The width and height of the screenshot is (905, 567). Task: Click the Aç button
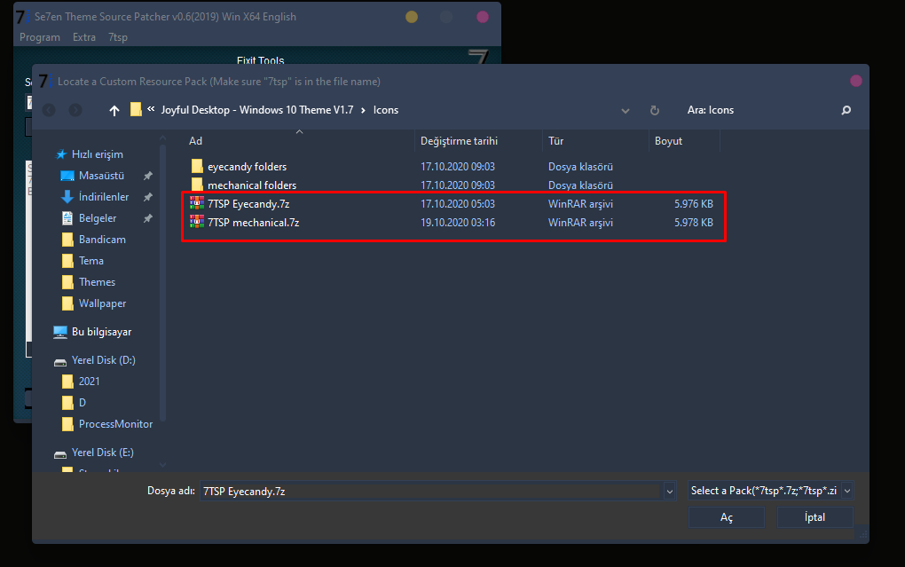[x=726, y=517]
